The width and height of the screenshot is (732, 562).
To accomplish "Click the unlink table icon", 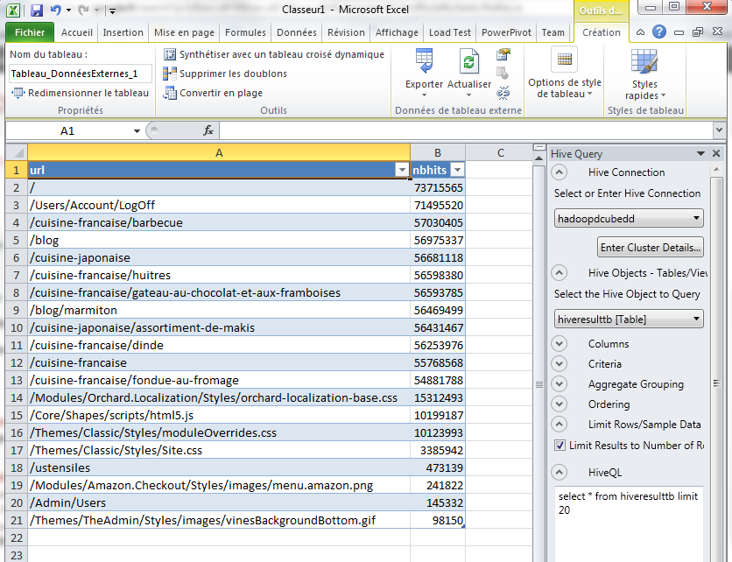I will point(503,93).
